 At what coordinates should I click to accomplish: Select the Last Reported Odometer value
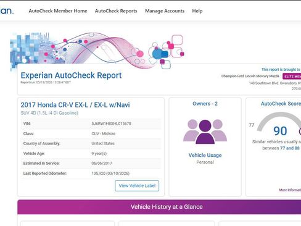tap(110, 174)
